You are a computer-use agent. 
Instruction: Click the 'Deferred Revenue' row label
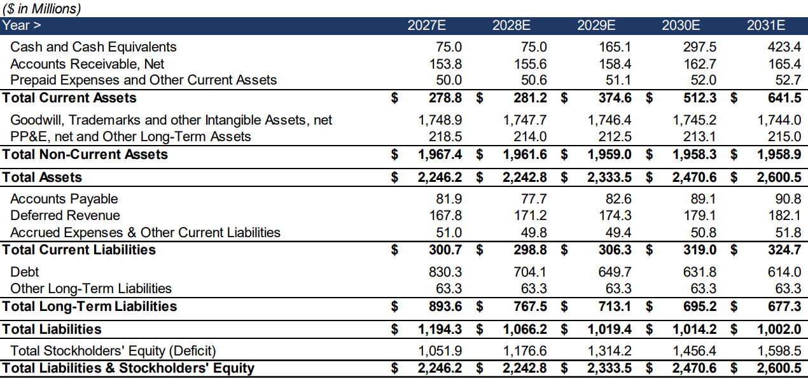point(65,216)
